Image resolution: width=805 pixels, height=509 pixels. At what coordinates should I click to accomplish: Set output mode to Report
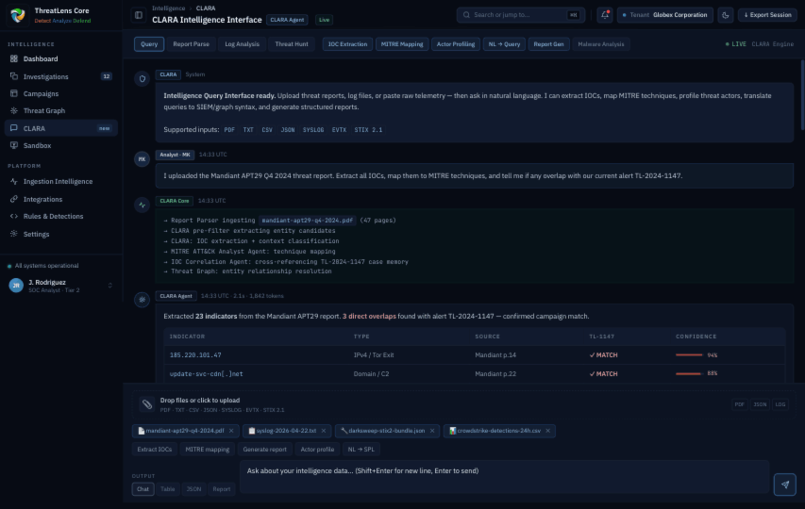tap(221, 489)
